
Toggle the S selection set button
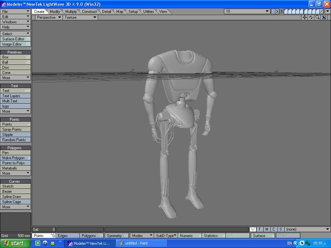tap(281, 229)
